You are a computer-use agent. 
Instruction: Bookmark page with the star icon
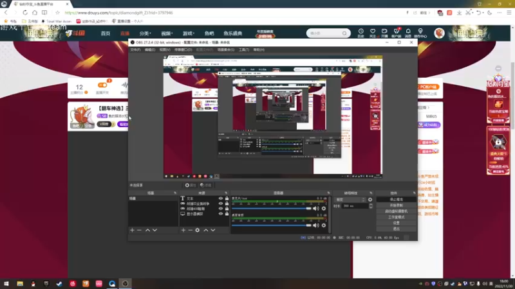coord(57,12)
